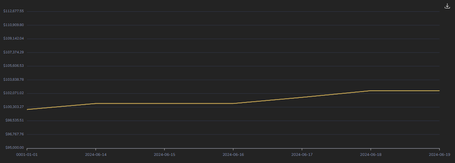455x163 pixels.
Task: Select the $105,606.53 axis label
Action: [13, 66]
